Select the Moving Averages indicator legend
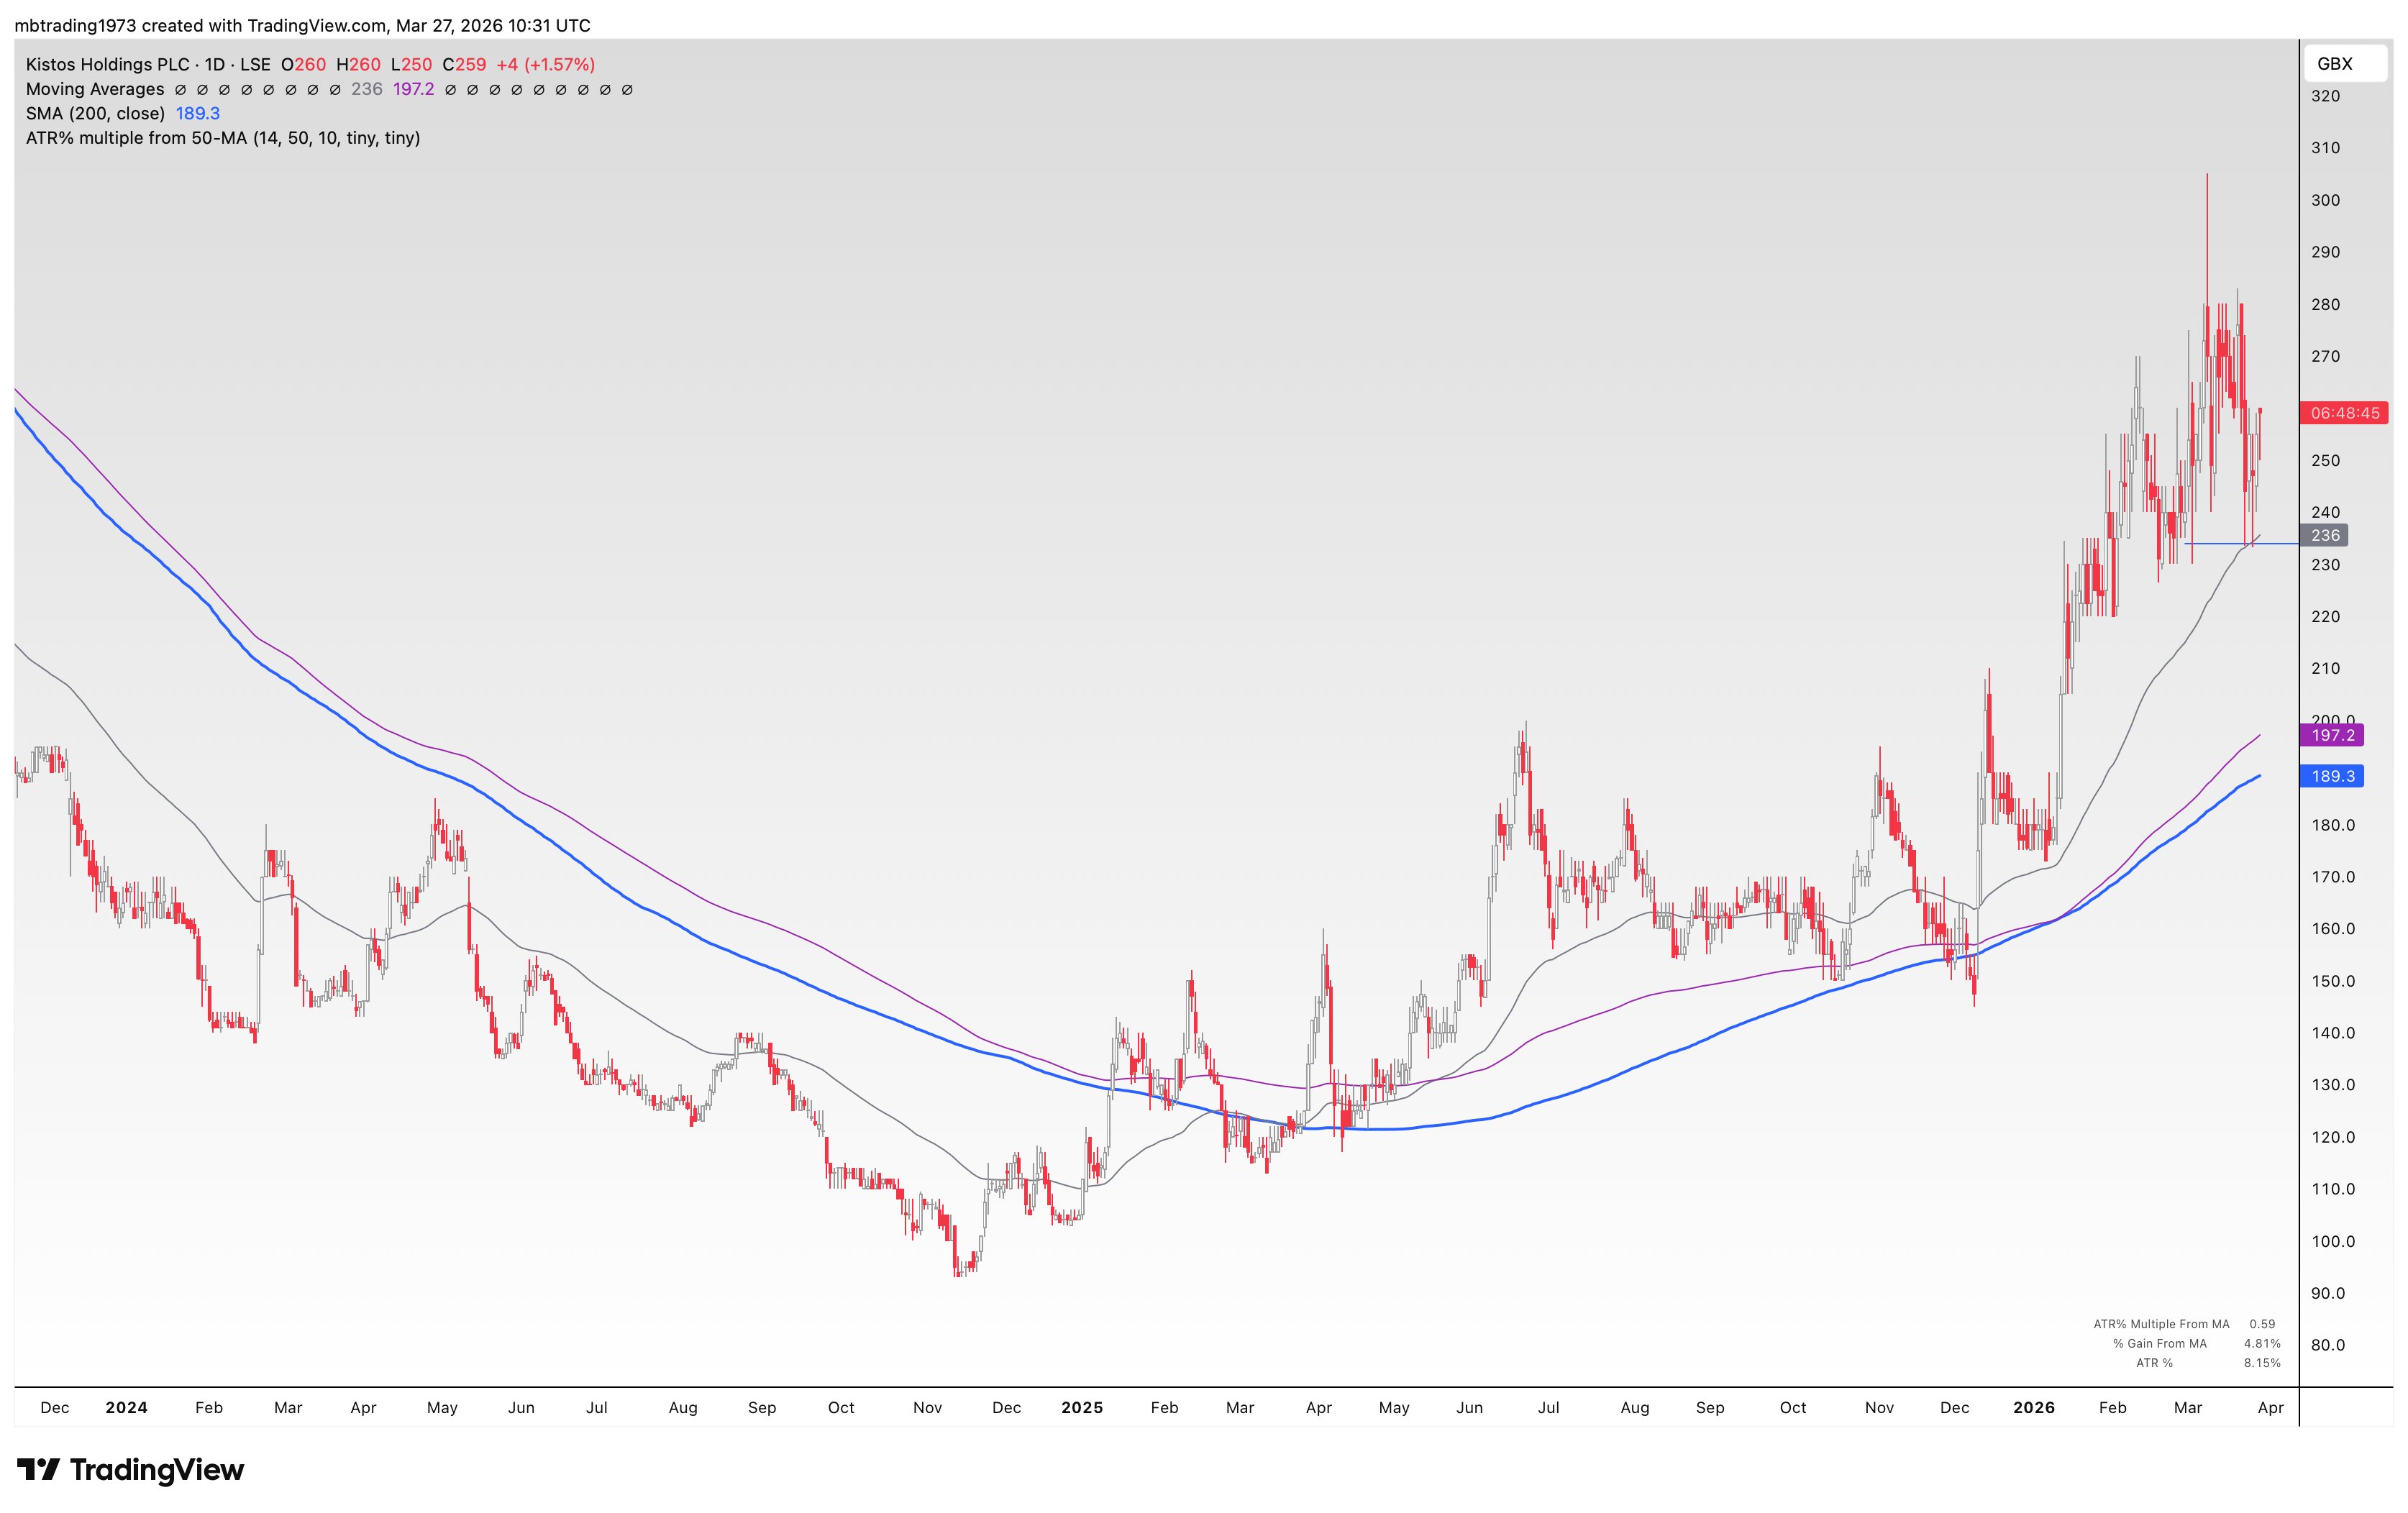 click(95, 89)
